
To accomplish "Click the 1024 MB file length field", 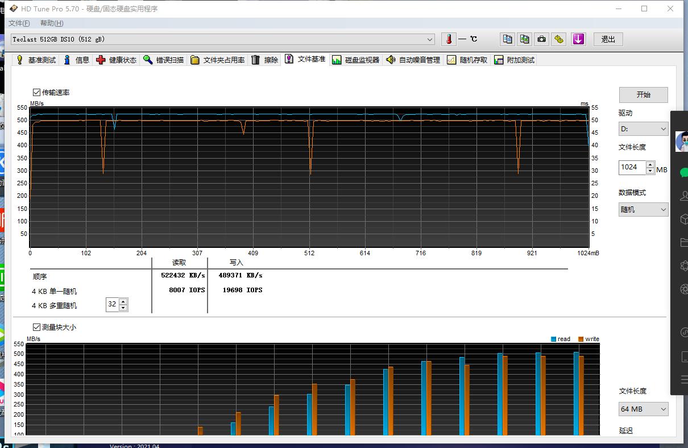I will [631, 167].
